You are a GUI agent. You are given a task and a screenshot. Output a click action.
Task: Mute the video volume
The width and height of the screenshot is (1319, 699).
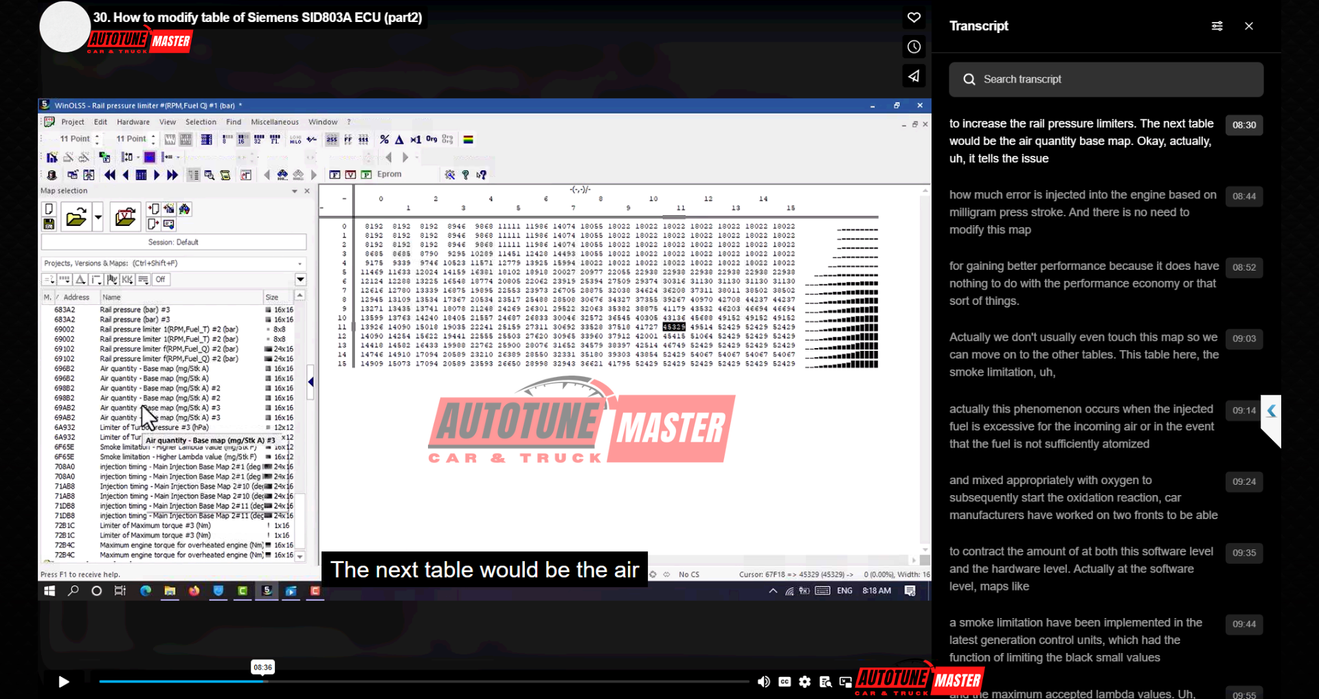tap(763, 682)
